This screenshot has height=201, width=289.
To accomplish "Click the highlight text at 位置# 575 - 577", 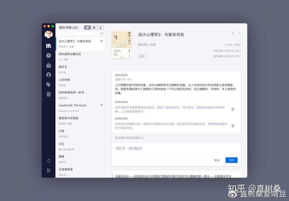I will [x=175, y=89].
